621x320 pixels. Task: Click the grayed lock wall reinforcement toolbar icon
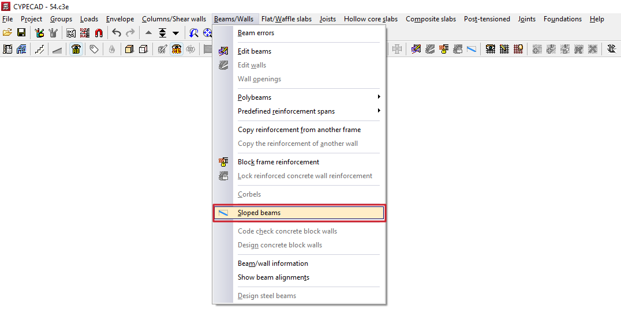(458, 49)
